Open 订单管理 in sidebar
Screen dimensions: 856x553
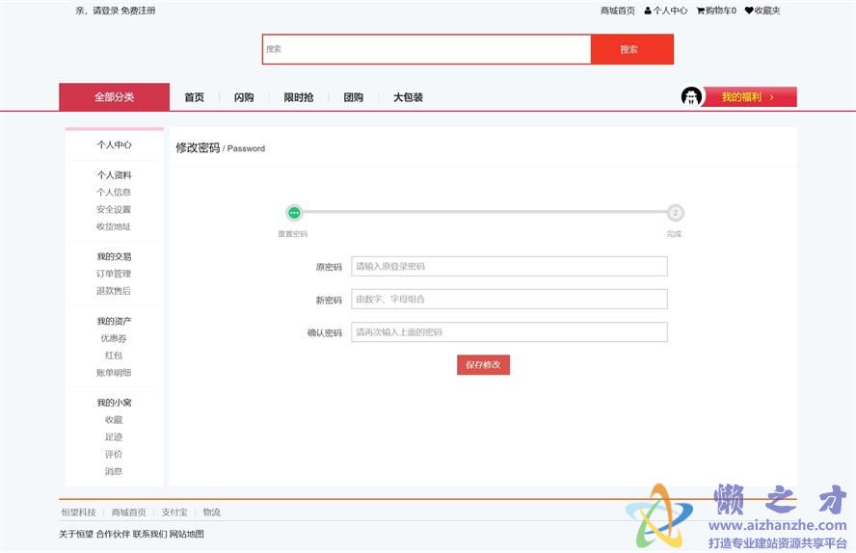(114, 274)
